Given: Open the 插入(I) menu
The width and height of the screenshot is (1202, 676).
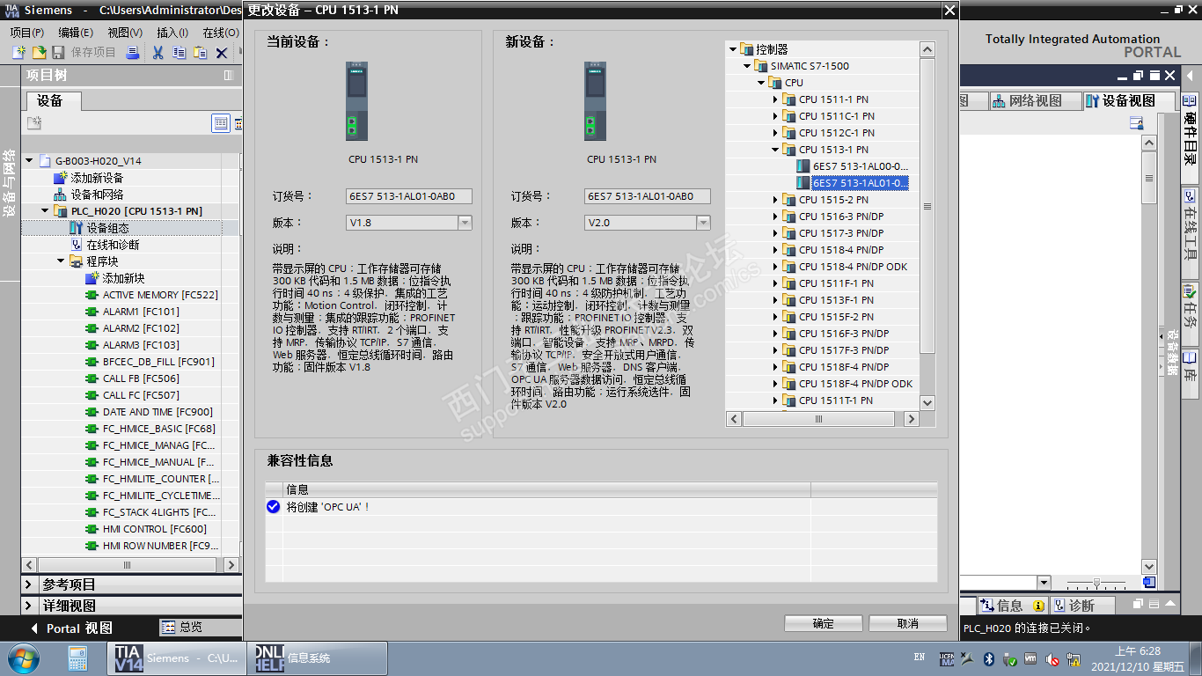Looking at the screenshot, I should 172,33.
